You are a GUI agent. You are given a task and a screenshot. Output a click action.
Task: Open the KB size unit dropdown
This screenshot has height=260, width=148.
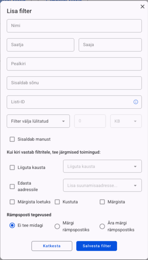tap(126, 121)
